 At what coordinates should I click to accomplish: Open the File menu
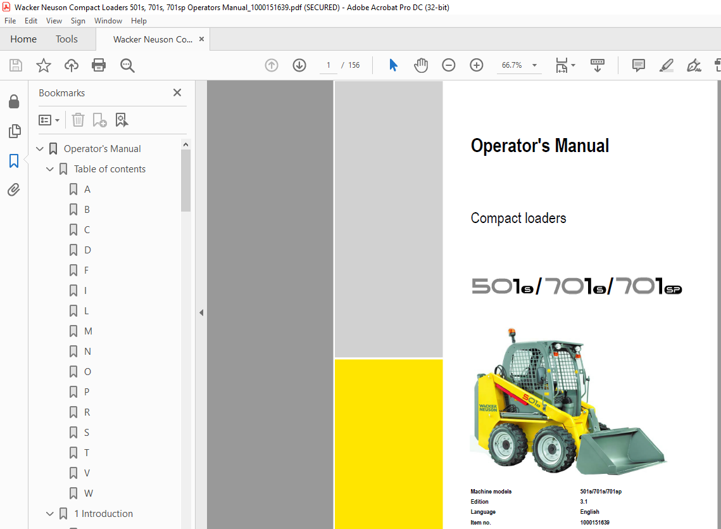point(10,21)
